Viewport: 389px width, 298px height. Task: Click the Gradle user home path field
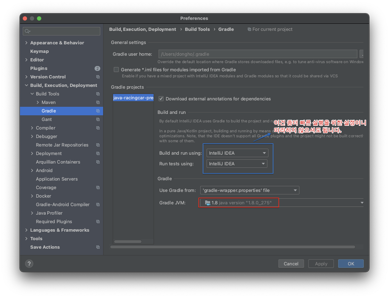click(258, 54)
